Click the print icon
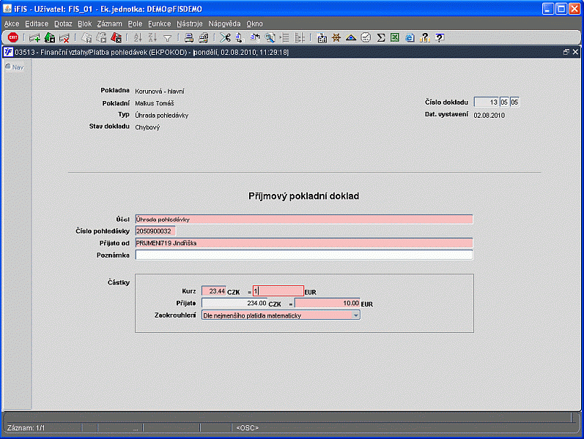This screenshot has height=439, width=584. coord(189,37)
